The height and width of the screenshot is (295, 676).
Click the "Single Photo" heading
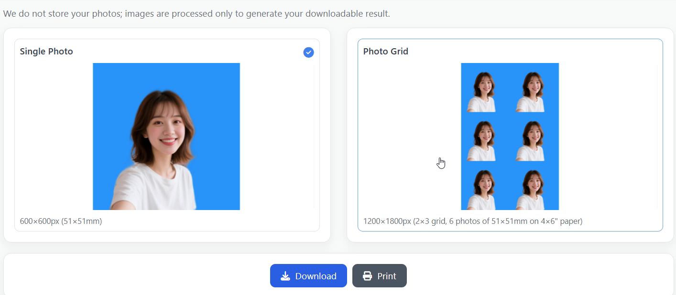coord(46,51)
